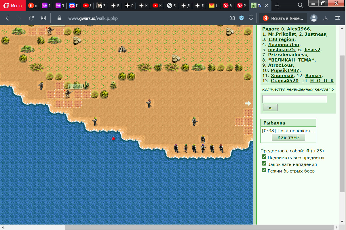This screenshot has width=346, height=230.
Task: Click the site security padlock icon
Action: click(59, 18)
